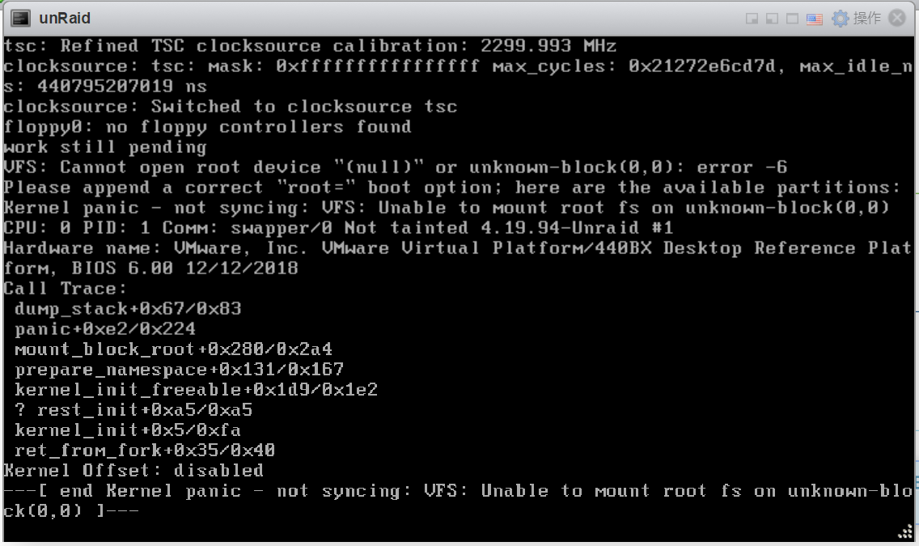Screen dimensions: 919x546
Task: Click the "Kernel Offset: disabled" line
Action: [x=133, y=471]
